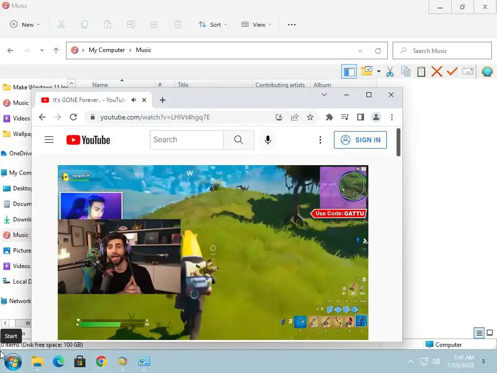Click the share page icon in address bar
This screenshot has width=497, height=373.
295,118
